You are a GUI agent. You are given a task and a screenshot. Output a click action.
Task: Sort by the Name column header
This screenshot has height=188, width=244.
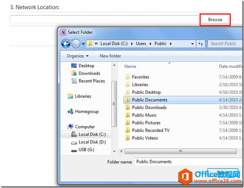[130, 67]
